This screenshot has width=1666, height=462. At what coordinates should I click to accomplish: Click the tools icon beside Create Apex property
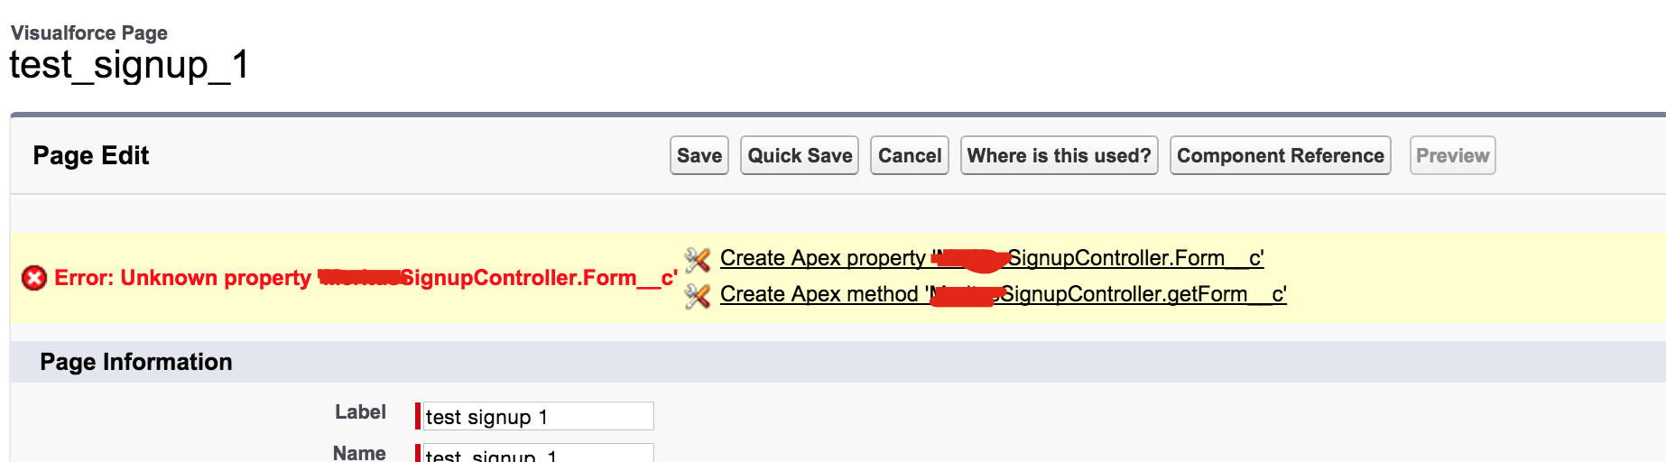tap(697, 260)
